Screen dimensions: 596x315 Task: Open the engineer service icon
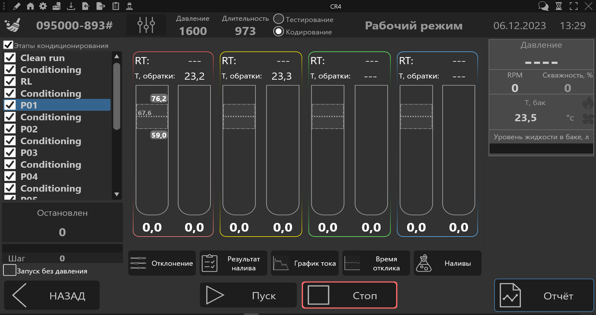[129, 6]
